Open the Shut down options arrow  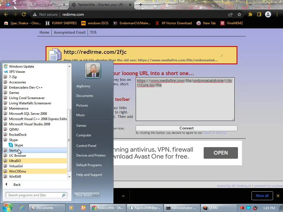pos(96,195)
